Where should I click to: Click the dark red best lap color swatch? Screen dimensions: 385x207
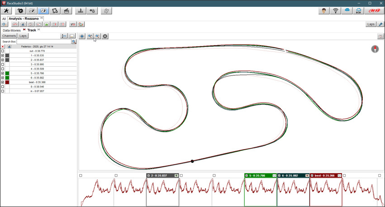(7, 82)
